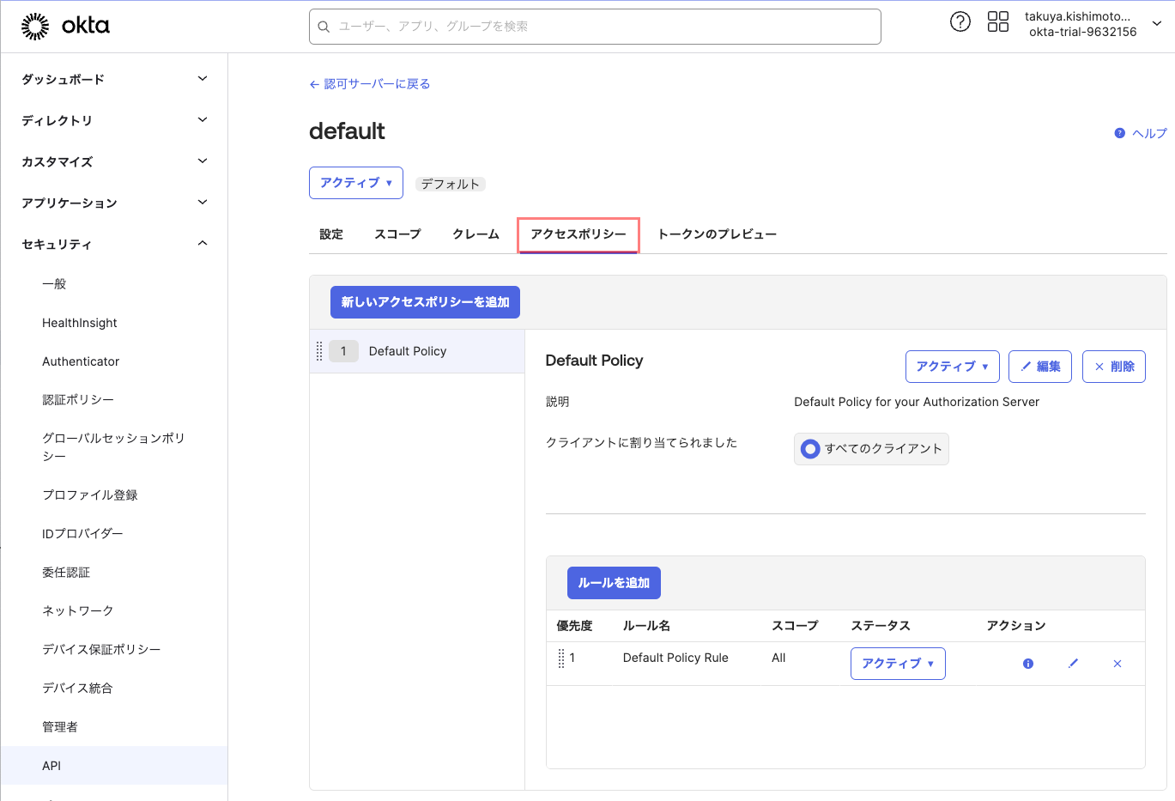Screen dimensions: 1175x801
Task: Click the All scope cell
Action: [778, 658]
